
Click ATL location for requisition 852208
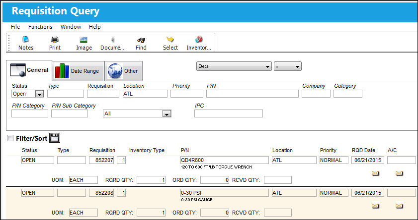[294, 193]
